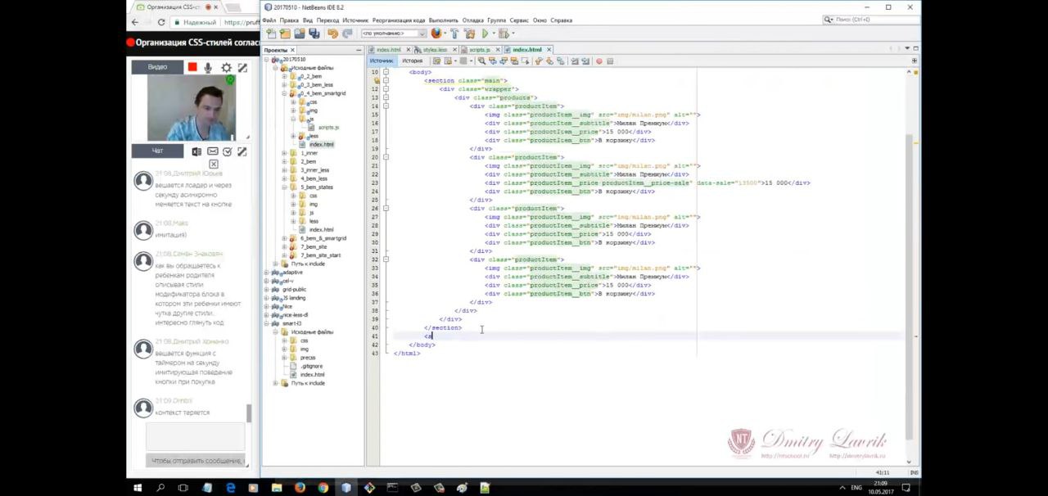Click the Windows taskbar search icon

160,488
